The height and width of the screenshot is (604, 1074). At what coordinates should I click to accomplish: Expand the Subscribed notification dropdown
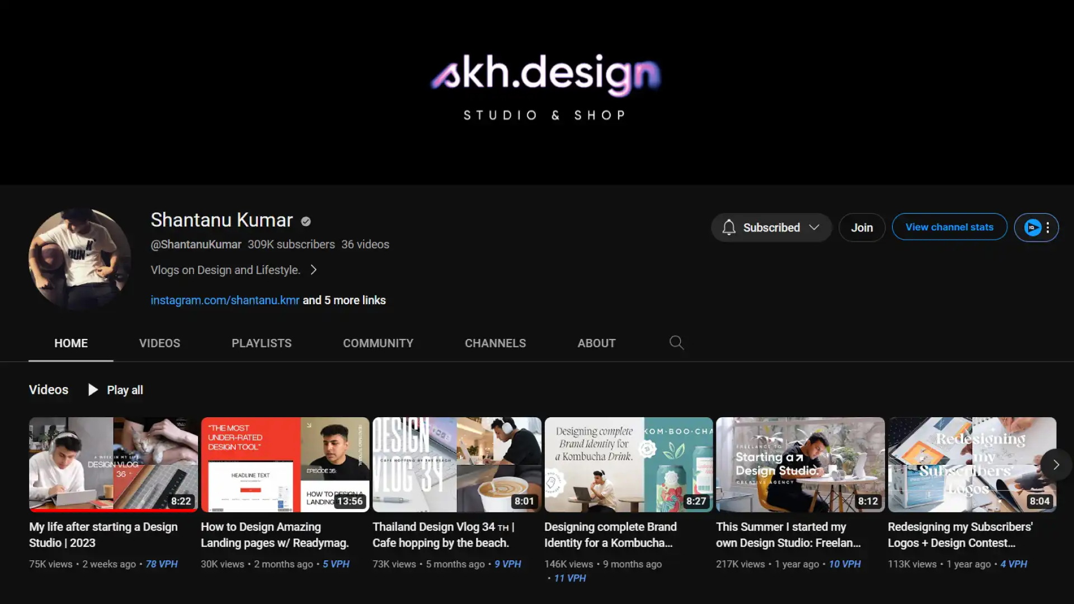point(814,228)
